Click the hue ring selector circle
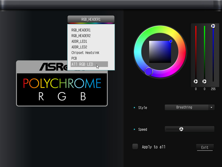222x167 pixels. pos(149,72)
